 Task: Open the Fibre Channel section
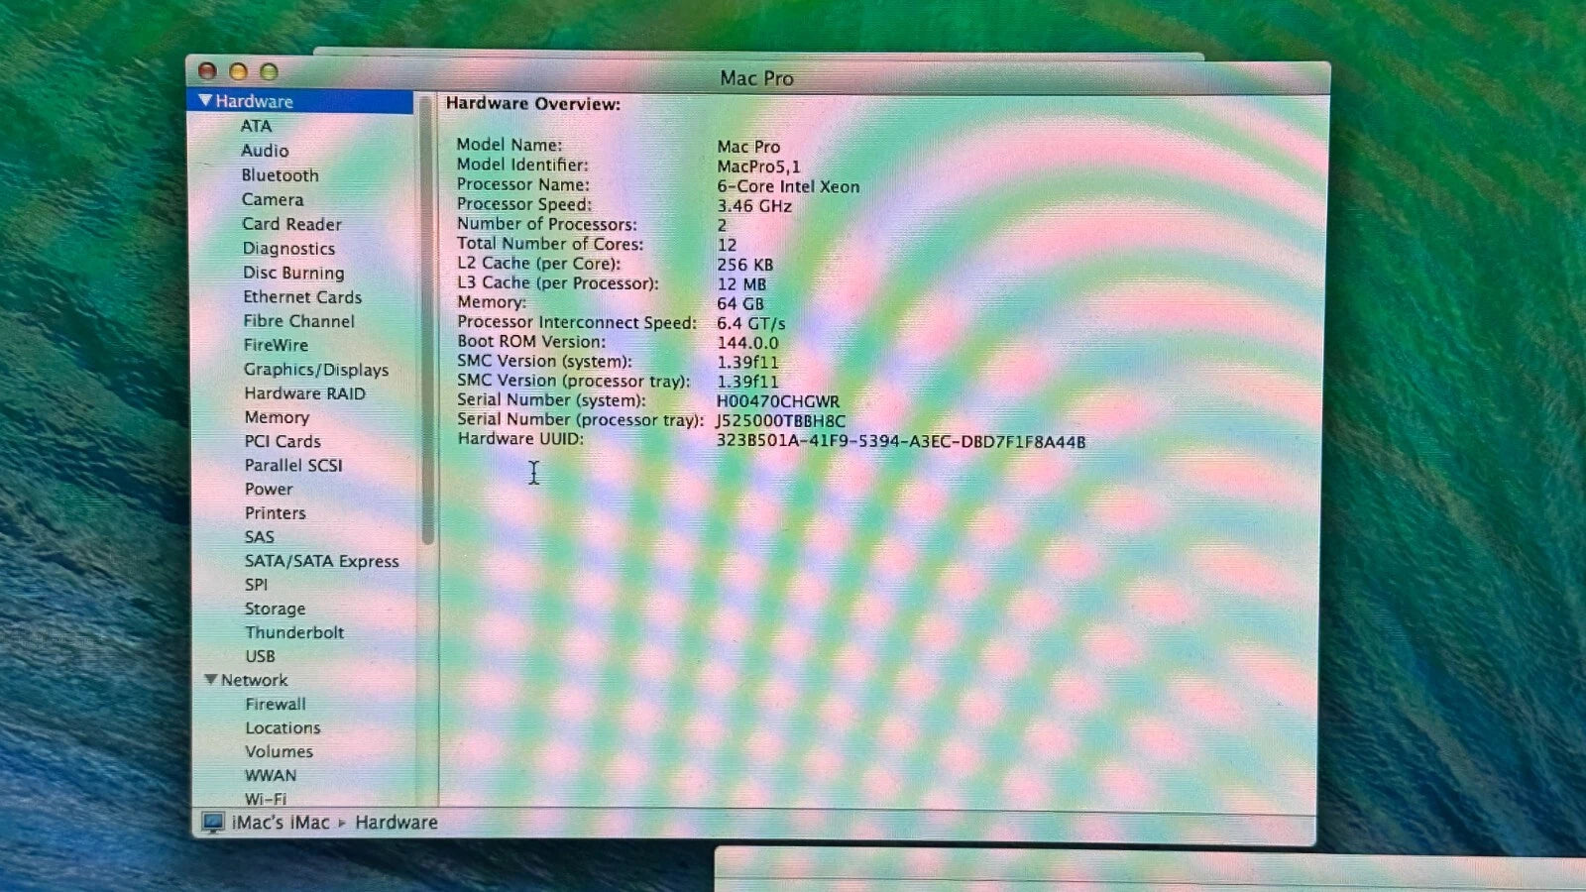click(x=298, y=321)
